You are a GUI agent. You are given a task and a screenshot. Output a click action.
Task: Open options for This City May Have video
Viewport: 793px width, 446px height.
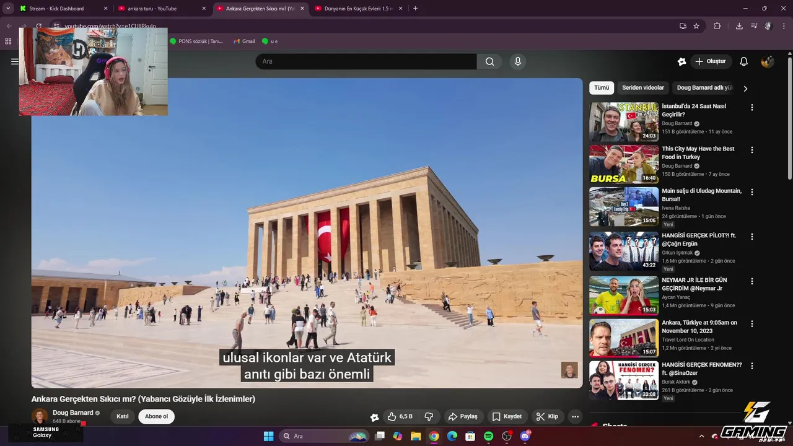pos(752,150)
